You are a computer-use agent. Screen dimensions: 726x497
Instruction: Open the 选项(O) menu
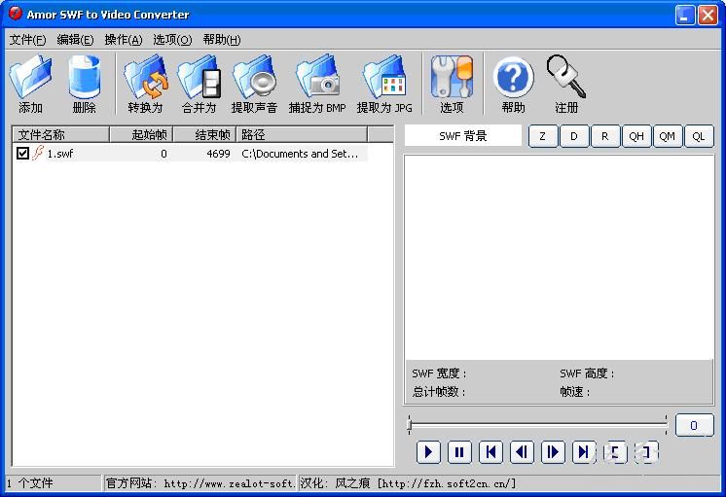tap(172, 40)
